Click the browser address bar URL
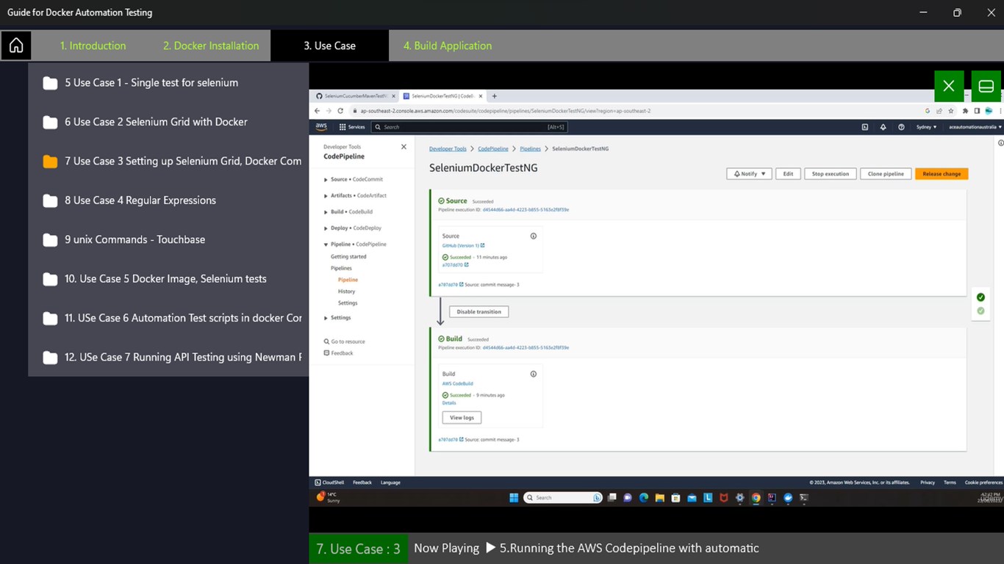The height and width of the screenshot is (564, 1004). [505, 111]
